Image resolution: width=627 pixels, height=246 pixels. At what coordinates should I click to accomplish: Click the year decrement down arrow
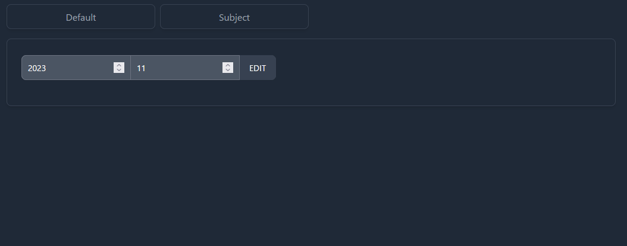(x=119, y=71)
